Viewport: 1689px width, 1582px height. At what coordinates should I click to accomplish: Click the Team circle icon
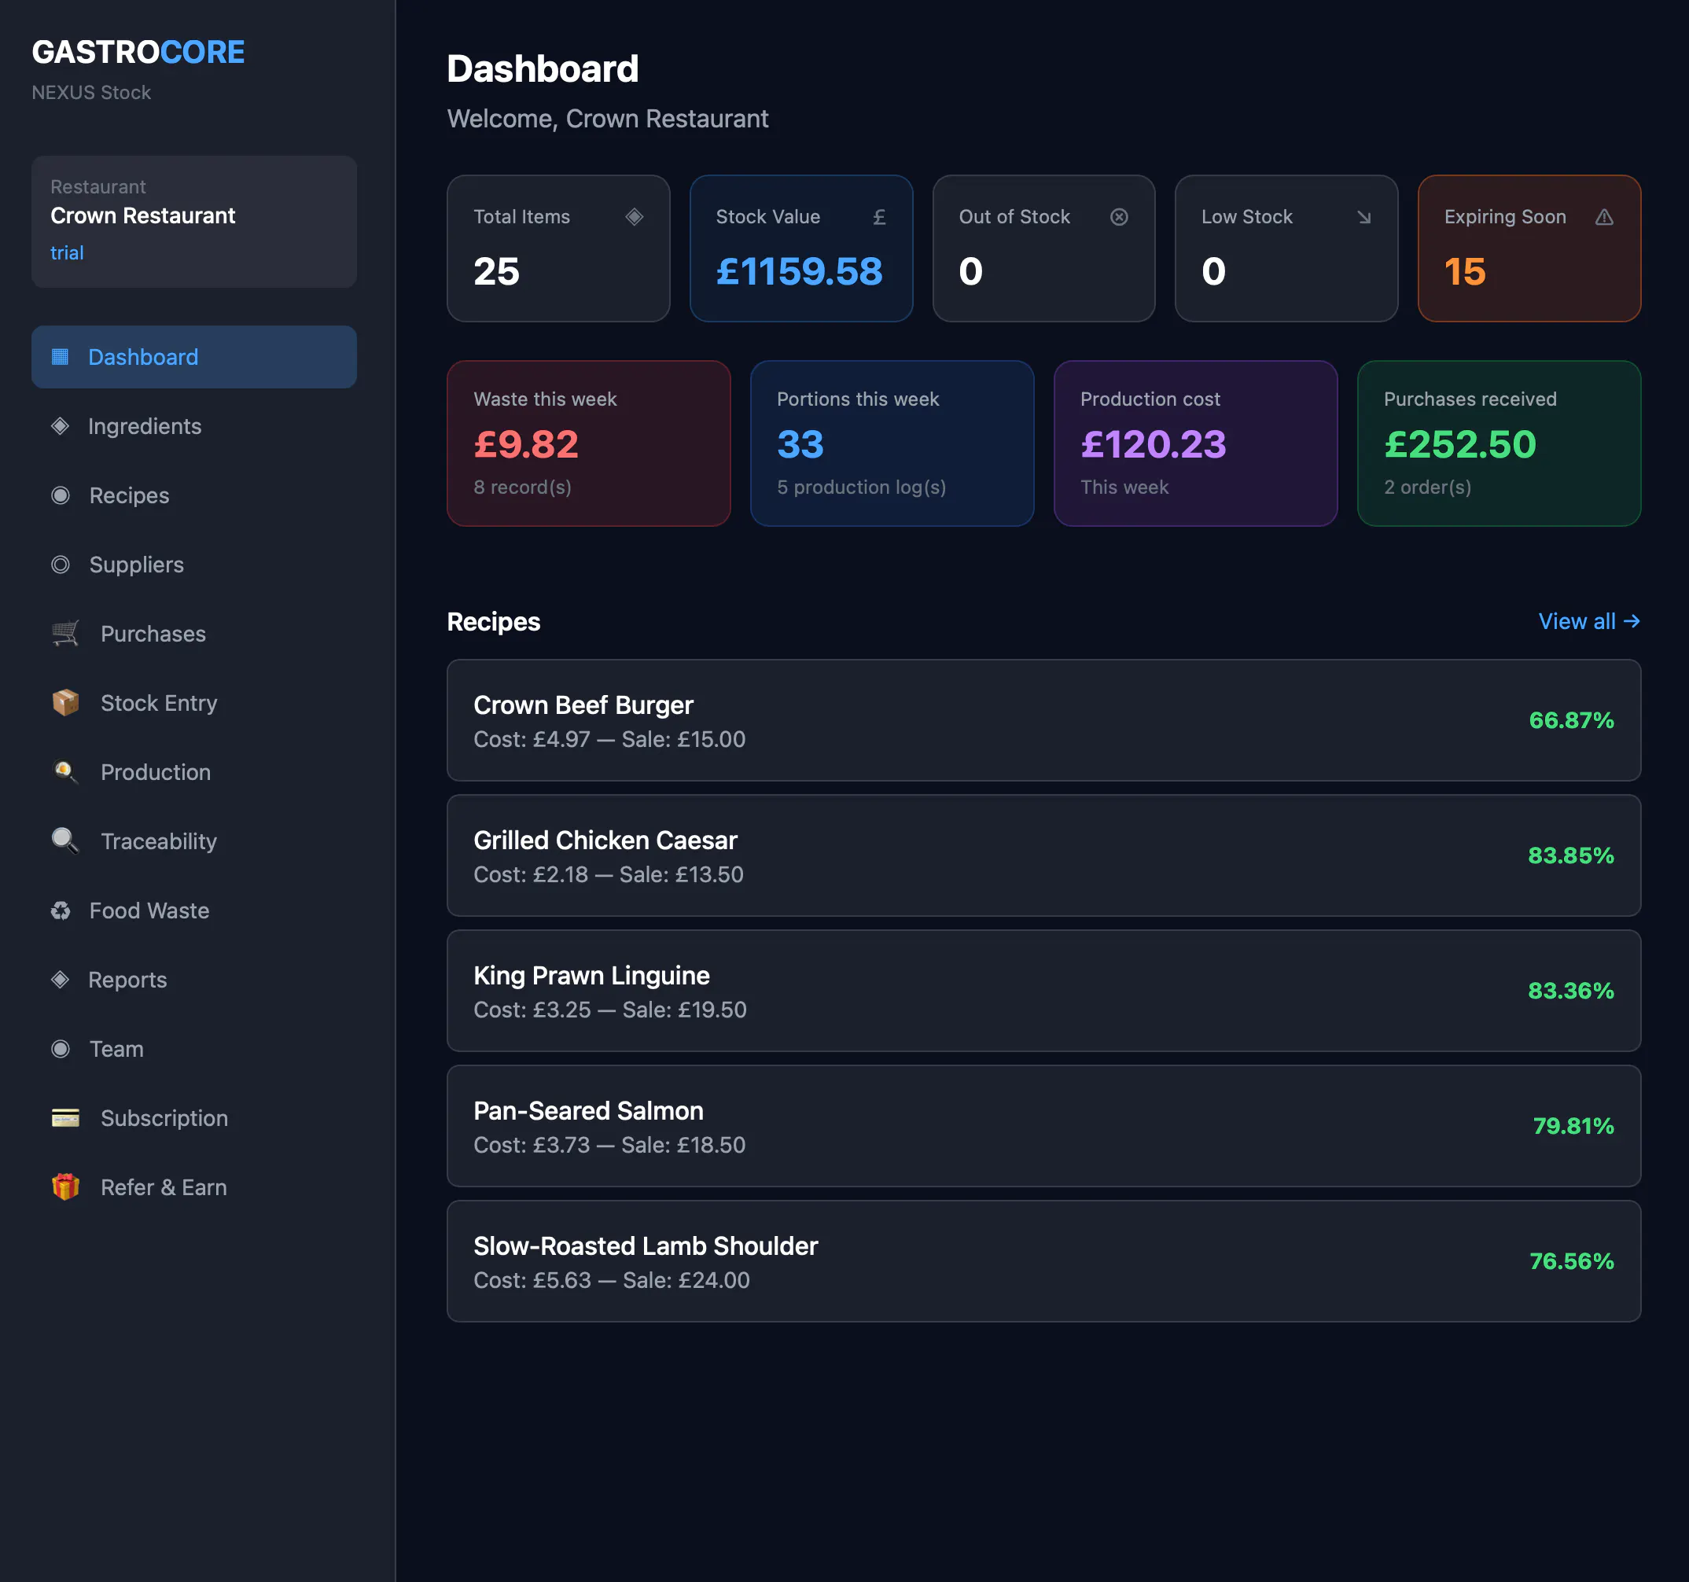click(61, 1048)
